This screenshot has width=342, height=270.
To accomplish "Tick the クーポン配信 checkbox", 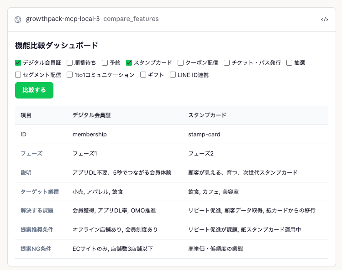I will tap(181, 62).
